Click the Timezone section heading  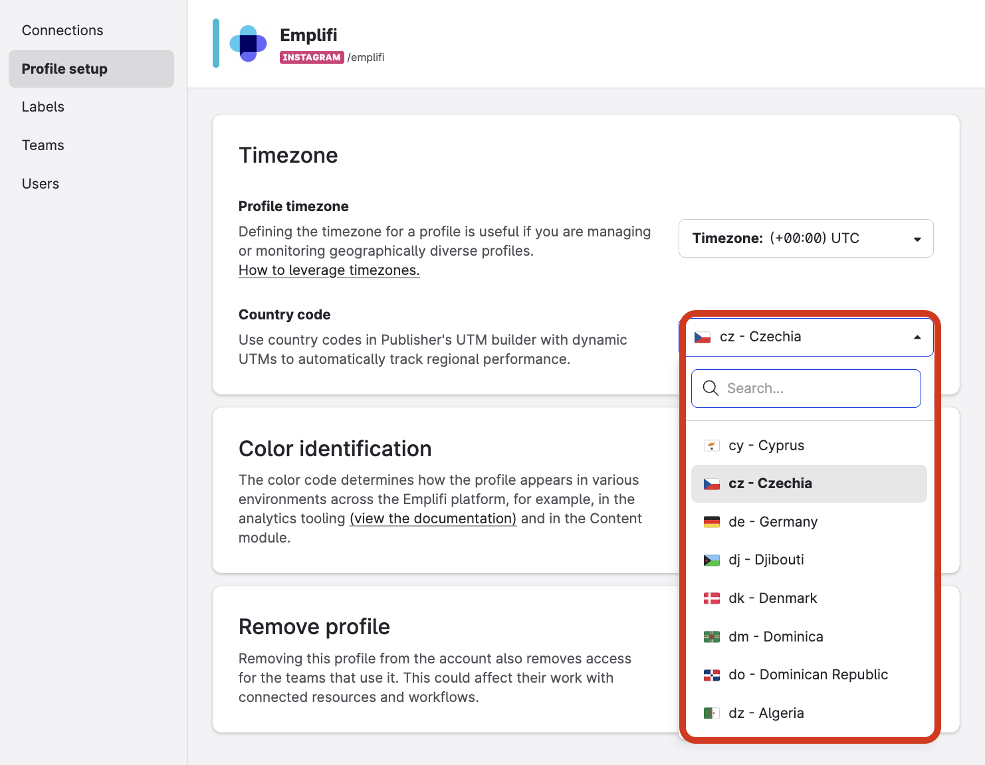click(x=288, y=155)
